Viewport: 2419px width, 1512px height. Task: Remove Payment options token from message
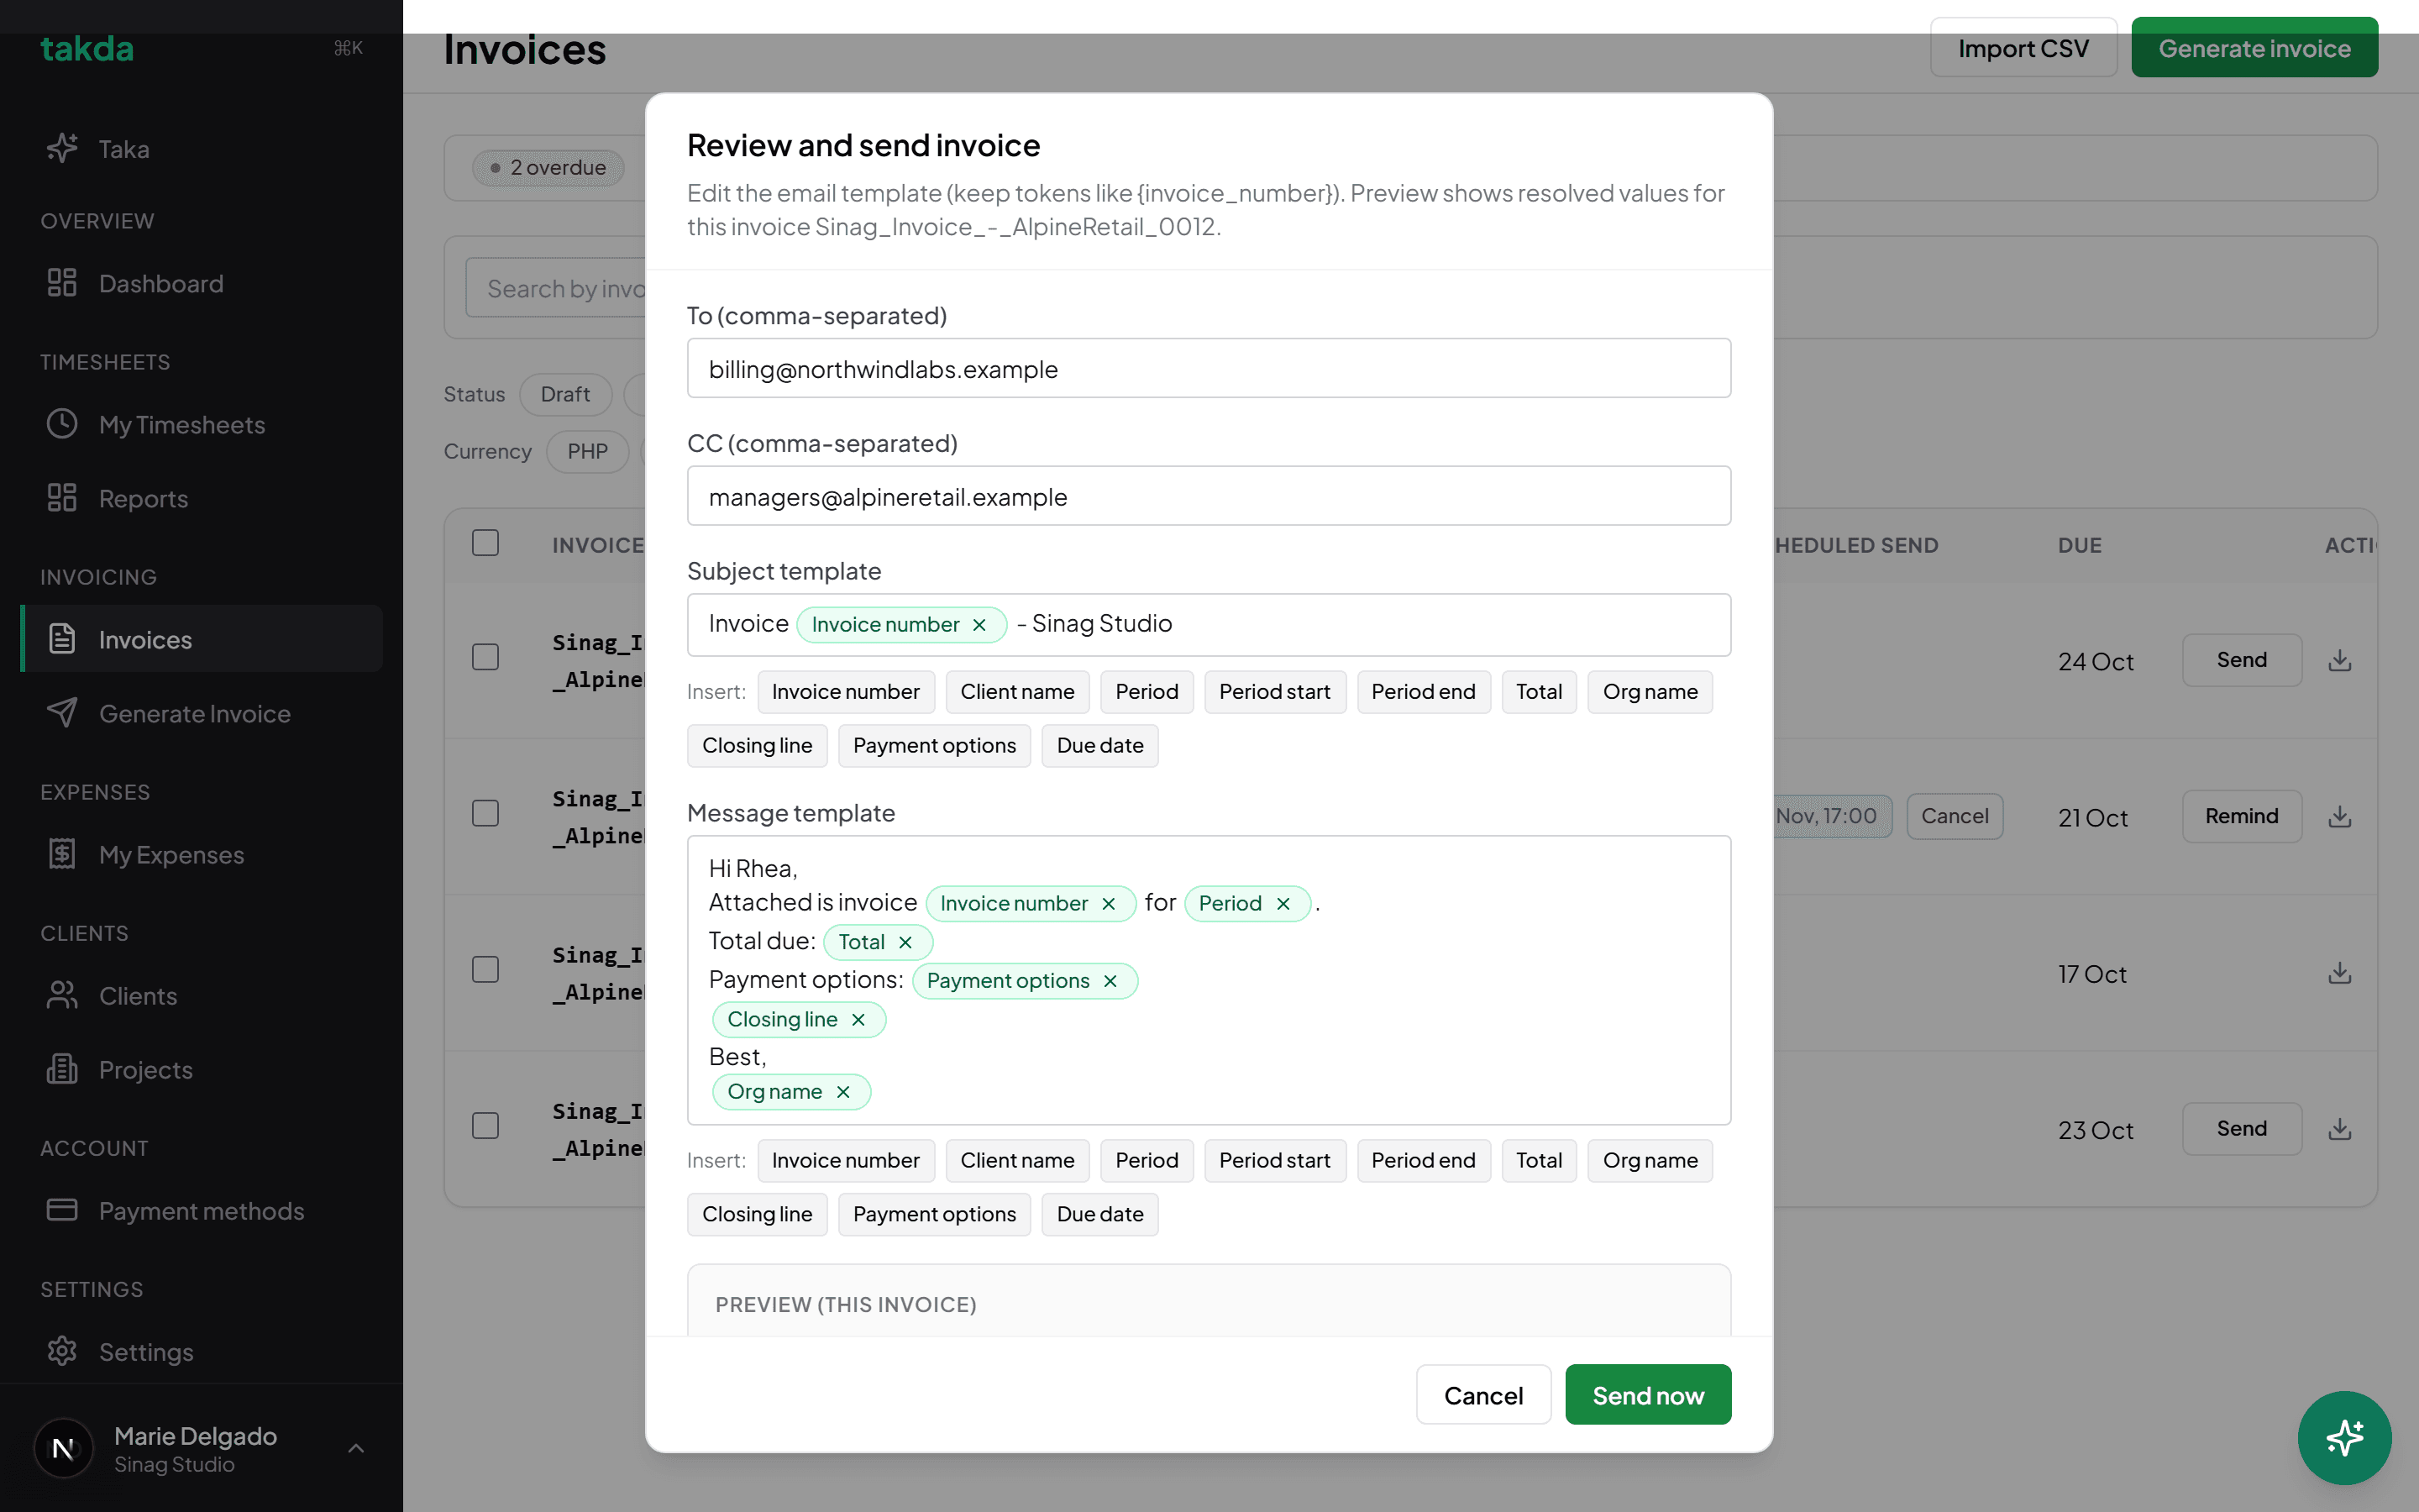pyautogui.click(x=1110, y=981)
